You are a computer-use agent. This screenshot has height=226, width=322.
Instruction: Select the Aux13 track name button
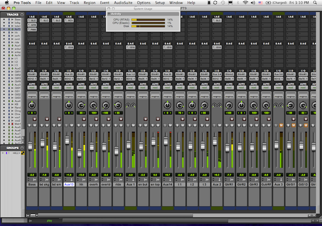69,184
